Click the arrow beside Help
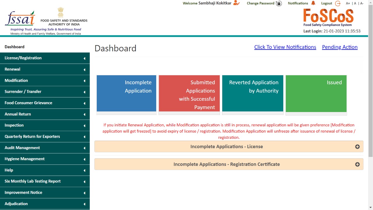Viewport: 373px width, 210px height. 84,170
